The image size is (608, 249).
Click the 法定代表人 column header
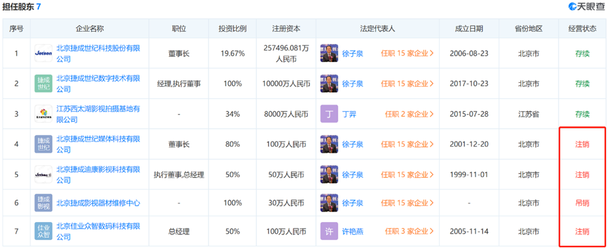pyautogui.click(x=377, y=29)
